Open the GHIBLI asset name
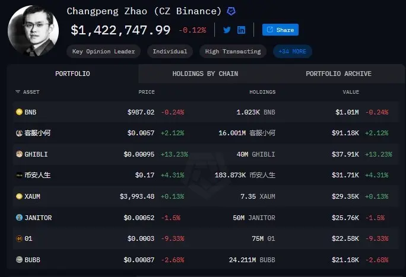 point(36,154)
